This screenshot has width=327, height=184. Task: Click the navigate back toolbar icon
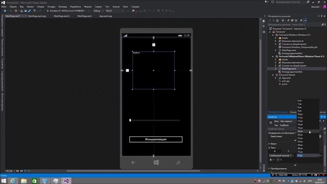coord(5,11)
